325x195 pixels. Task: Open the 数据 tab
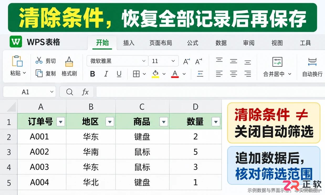click(x=221, y=43)
